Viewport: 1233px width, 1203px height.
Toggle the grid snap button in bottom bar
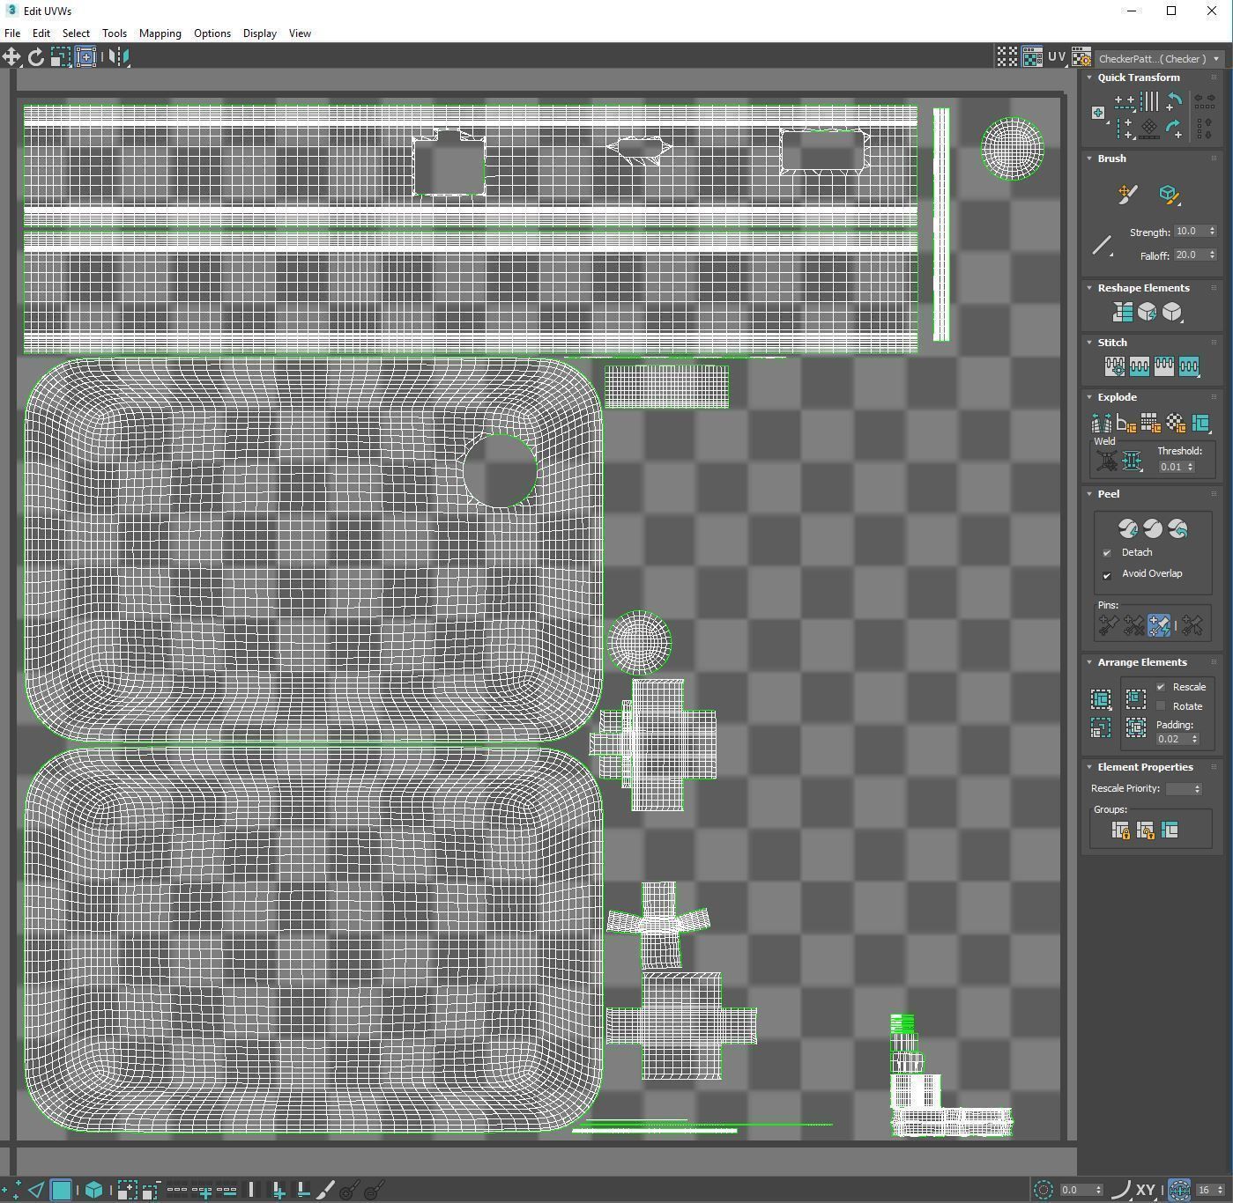[x=1179, y=1190]
